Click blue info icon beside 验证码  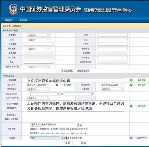(x=131, y=138)
